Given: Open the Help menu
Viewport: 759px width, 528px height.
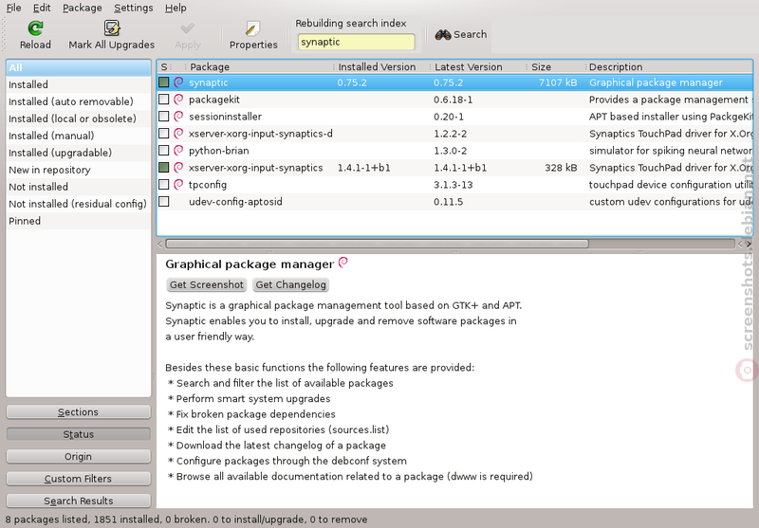Looking at the screenshot, I should pyautogui.click(x=176, y=8).
